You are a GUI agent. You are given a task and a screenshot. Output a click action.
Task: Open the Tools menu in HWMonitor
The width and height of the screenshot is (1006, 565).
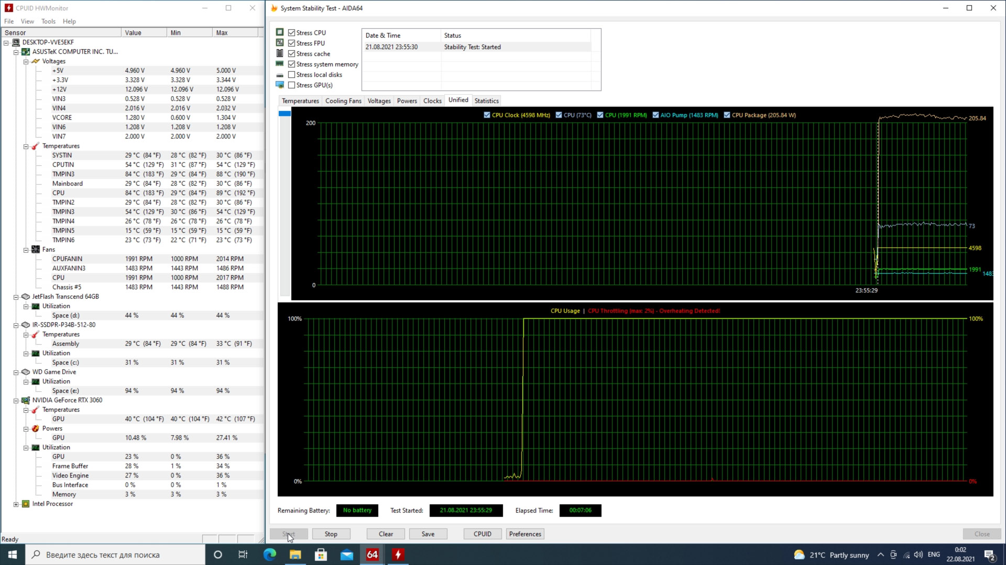[x=48, y=21]
